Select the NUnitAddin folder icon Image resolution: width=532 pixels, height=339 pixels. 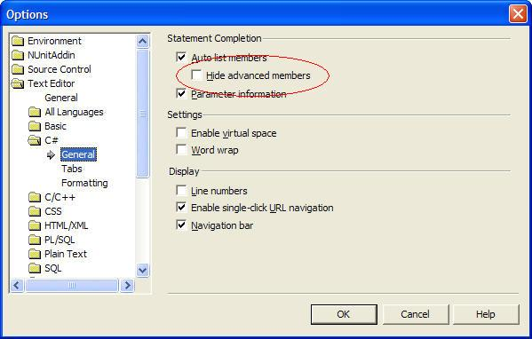click(18, 55)
